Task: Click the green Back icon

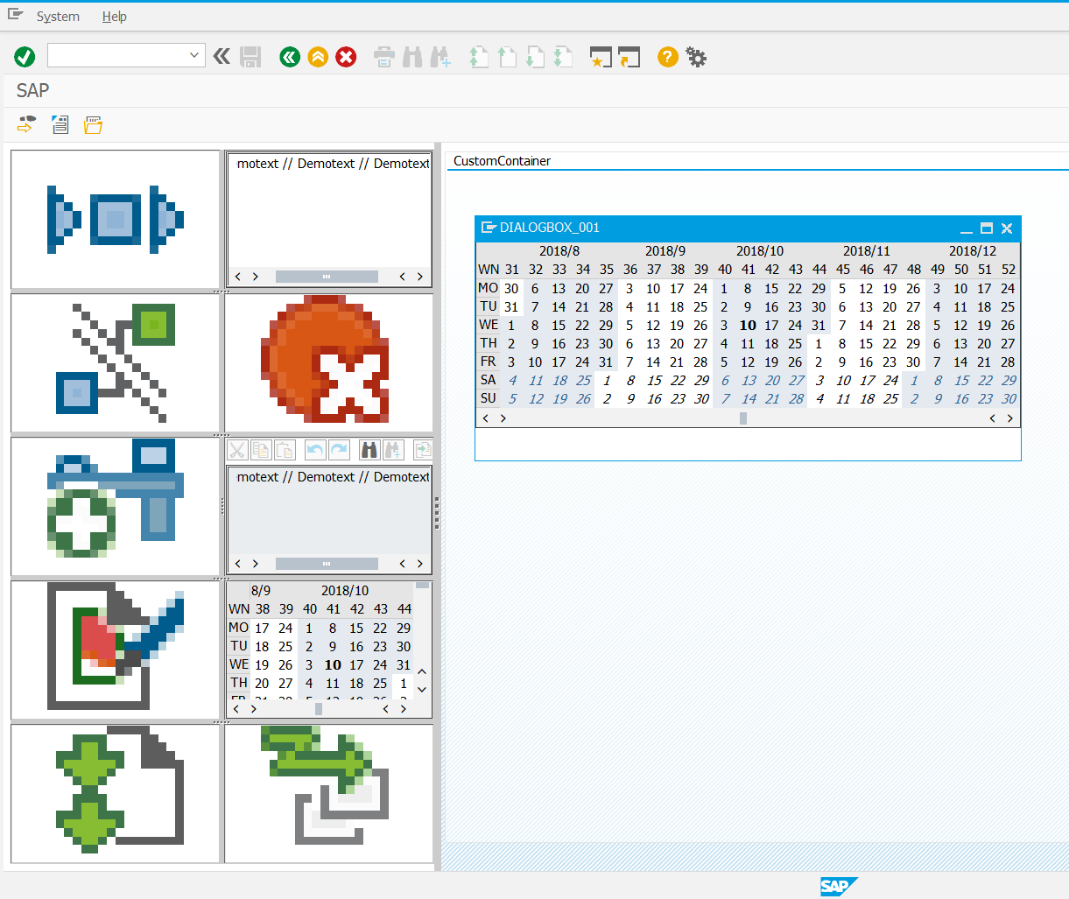Action: click(290, 57)
